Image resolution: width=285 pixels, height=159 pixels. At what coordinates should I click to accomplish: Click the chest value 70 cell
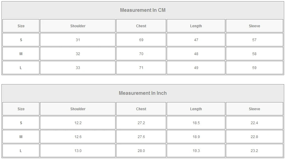tap(141, 54)
